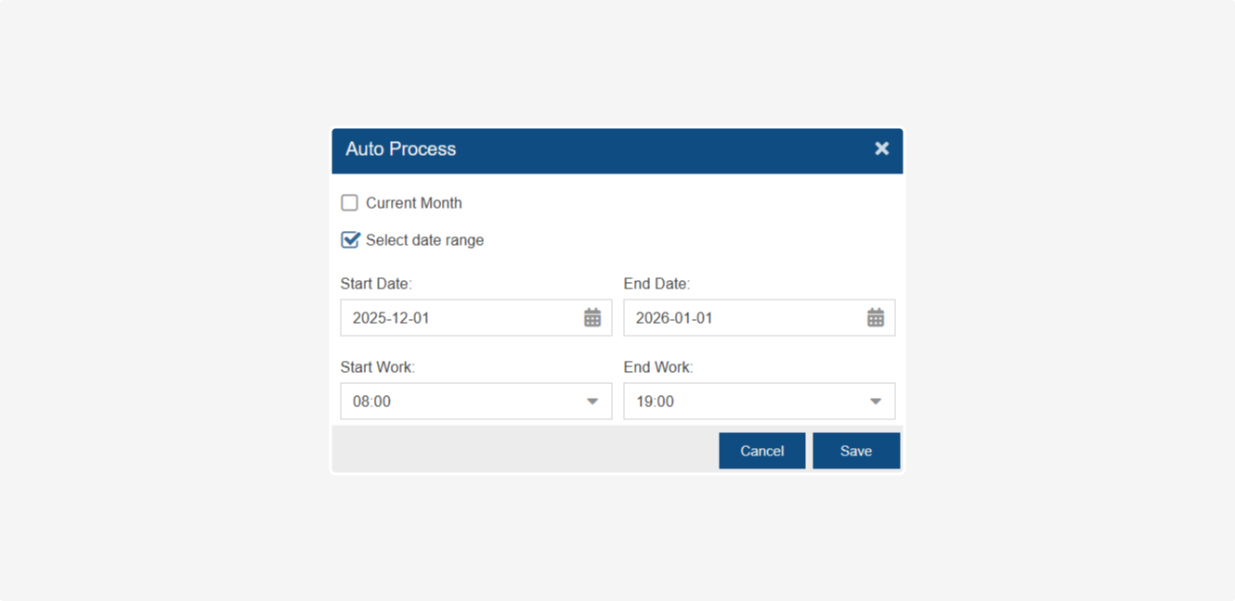Click the 'End Date:' field label

pos(656,284)
